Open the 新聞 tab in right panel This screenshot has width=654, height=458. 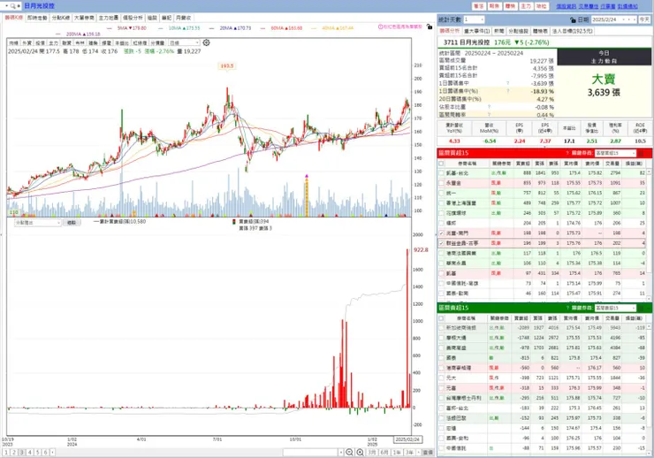(498, 31)
